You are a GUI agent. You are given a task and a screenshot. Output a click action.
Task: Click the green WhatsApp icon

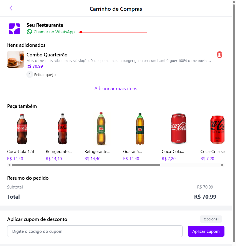(x=29, y=32)
